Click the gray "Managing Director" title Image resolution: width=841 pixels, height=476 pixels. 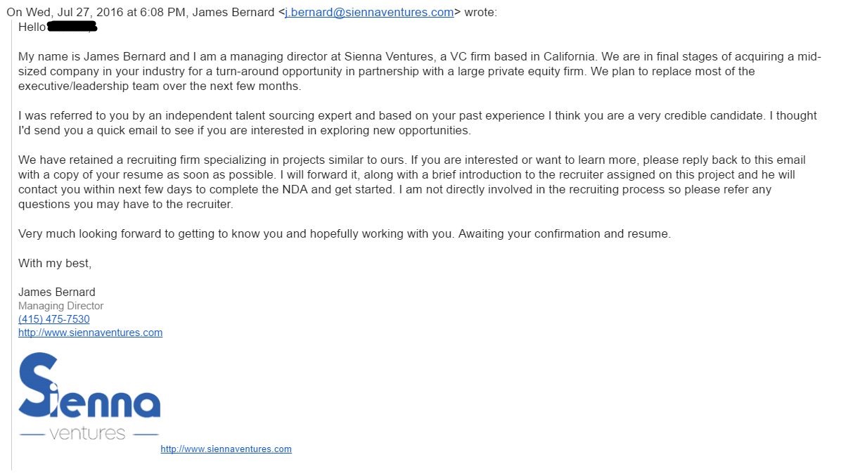61,306
